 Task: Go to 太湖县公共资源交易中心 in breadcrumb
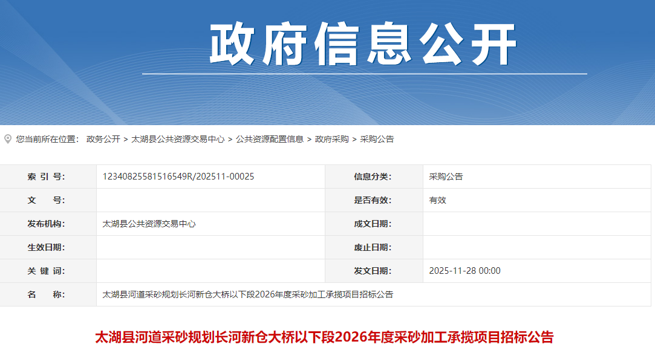pyautogui.click(x=178, y=139)
